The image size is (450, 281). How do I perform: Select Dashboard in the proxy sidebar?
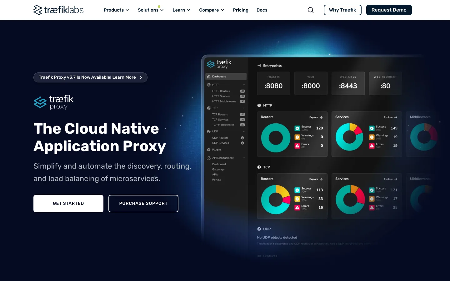(226, 76)
